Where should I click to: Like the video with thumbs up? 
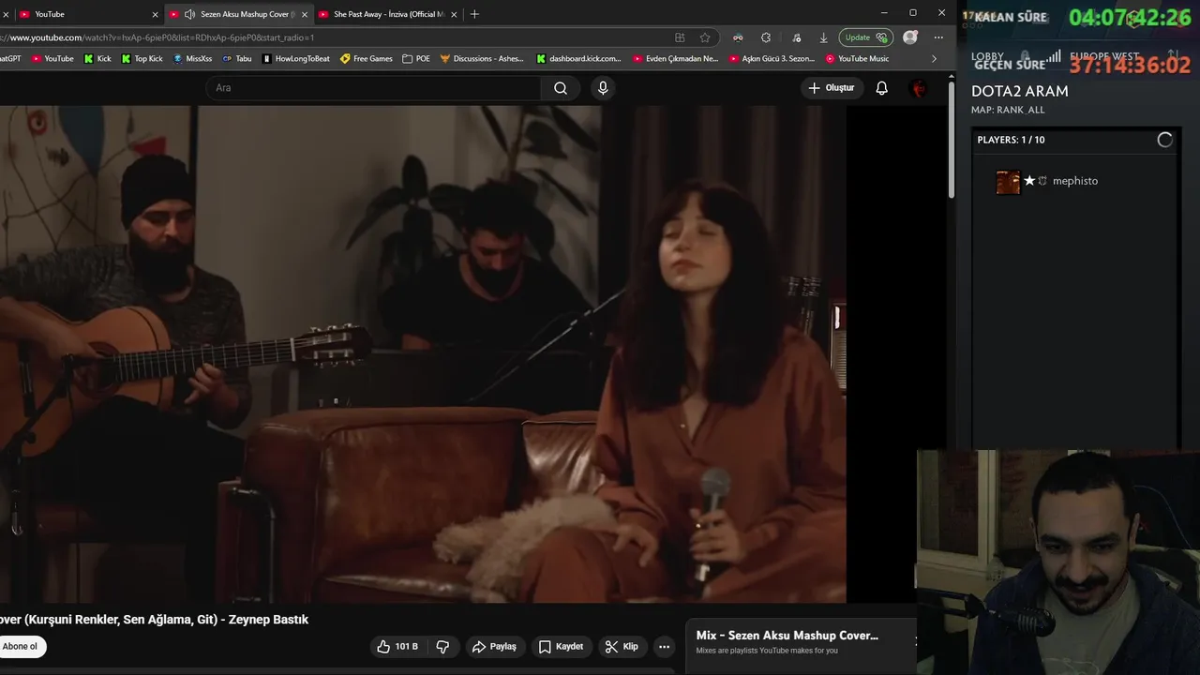(397, 647)
